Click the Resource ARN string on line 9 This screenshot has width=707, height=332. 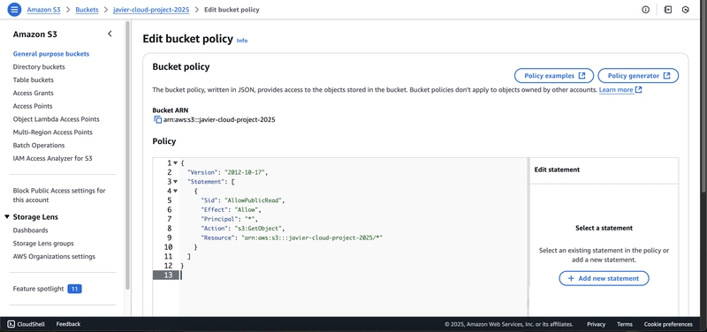click(x=312, y=238)
